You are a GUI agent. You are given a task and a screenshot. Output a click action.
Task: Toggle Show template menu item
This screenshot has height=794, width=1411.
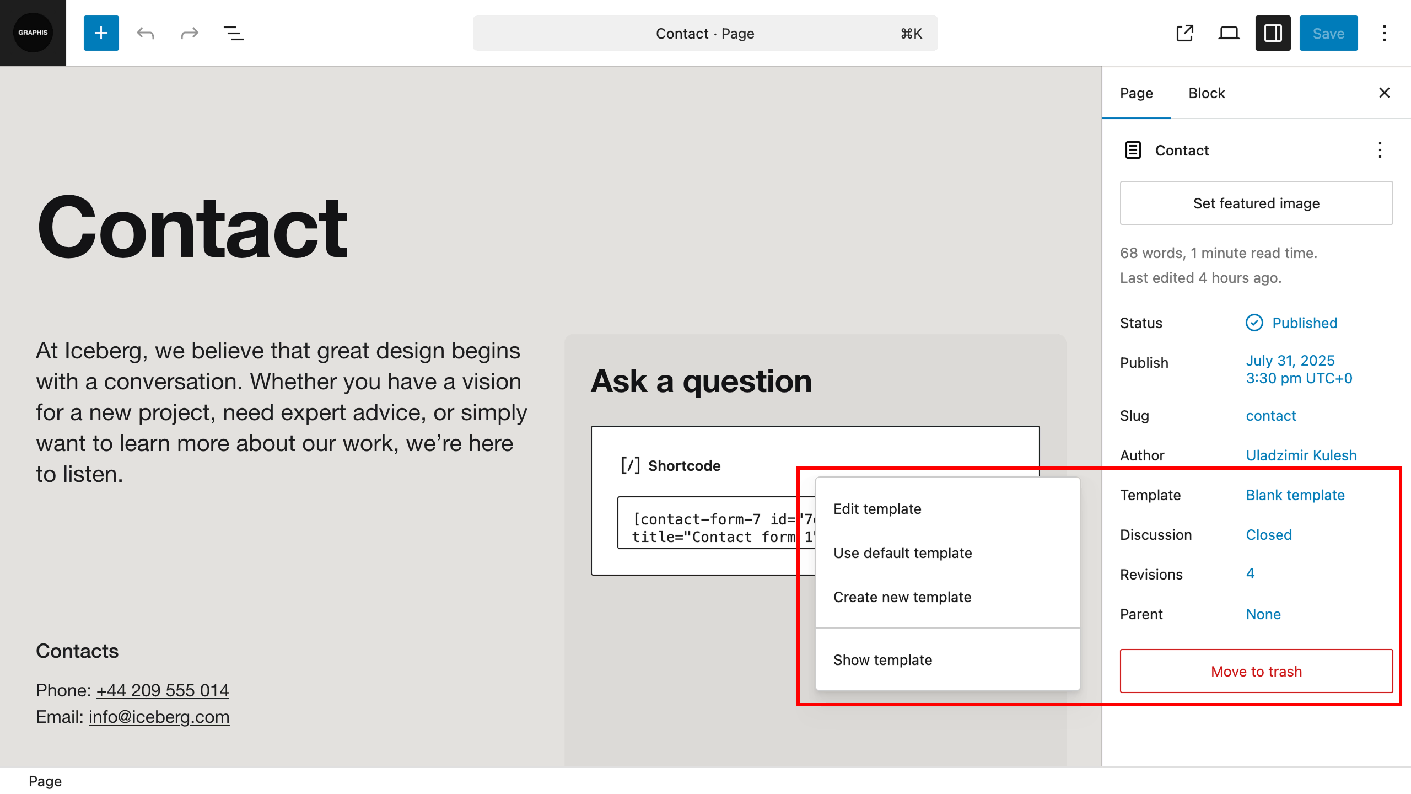coord(882,659)
